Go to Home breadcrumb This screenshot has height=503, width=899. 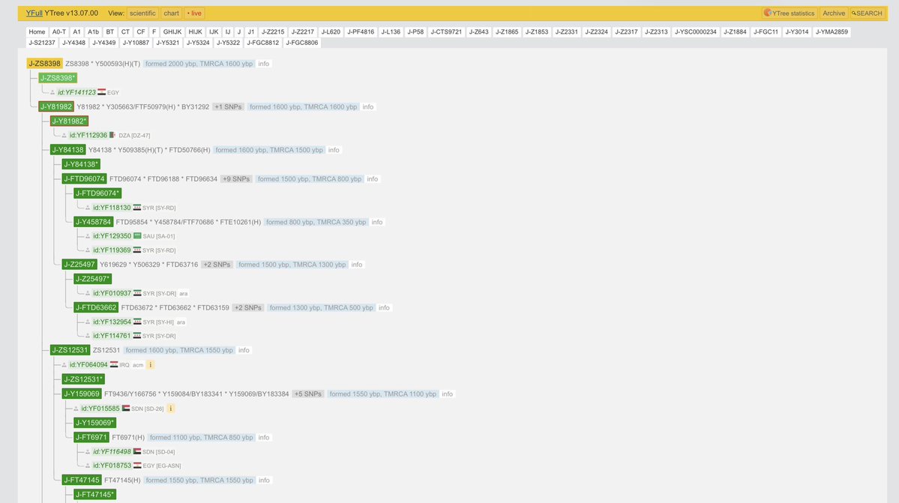tap(37, 31)
